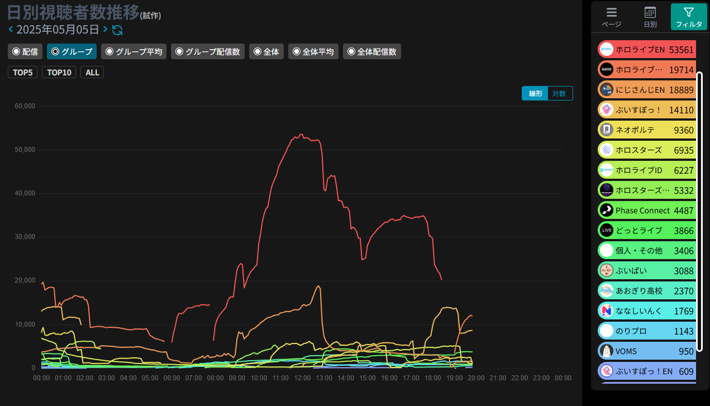The width and height of the screenshot is (710, 406).
Task: Toggle the ネオポルテ yellow legend entry
Action: pyautogui.click(x=647, y=130)
